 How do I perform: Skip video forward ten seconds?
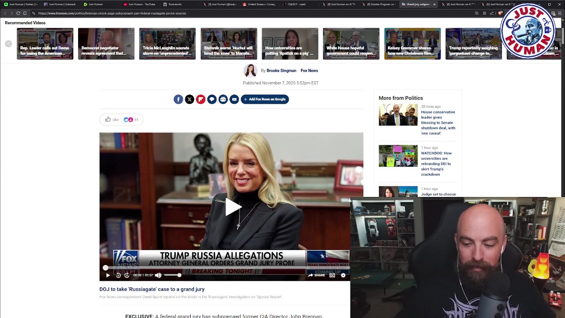127,275
